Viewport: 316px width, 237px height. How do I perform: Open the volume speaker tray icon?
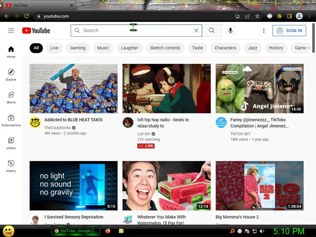[x=262, y=231]
